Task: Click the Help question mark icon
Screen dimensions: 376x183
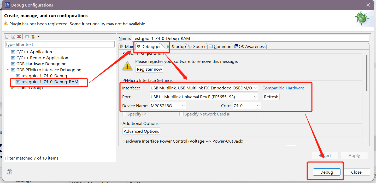Action: tap(9, 172)
